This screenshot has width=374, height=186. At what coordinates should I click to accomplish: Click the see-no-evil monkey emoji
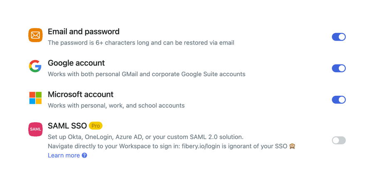(292, 146)
